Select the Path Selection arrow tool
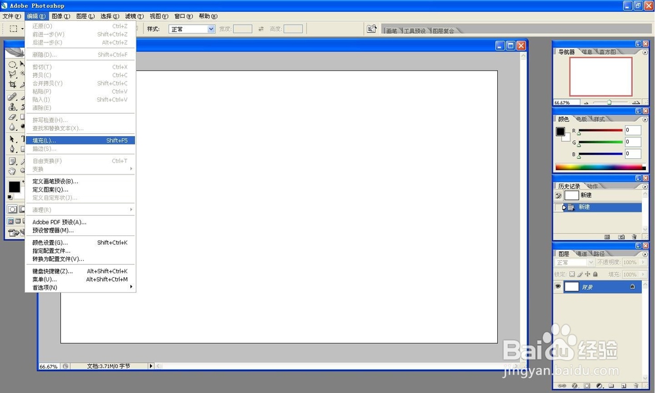Viewport: 655px width, 393px height. (12, 139)
